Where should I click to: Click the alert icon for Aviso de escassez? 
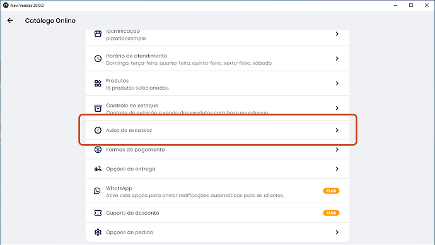tap(98, 130)
